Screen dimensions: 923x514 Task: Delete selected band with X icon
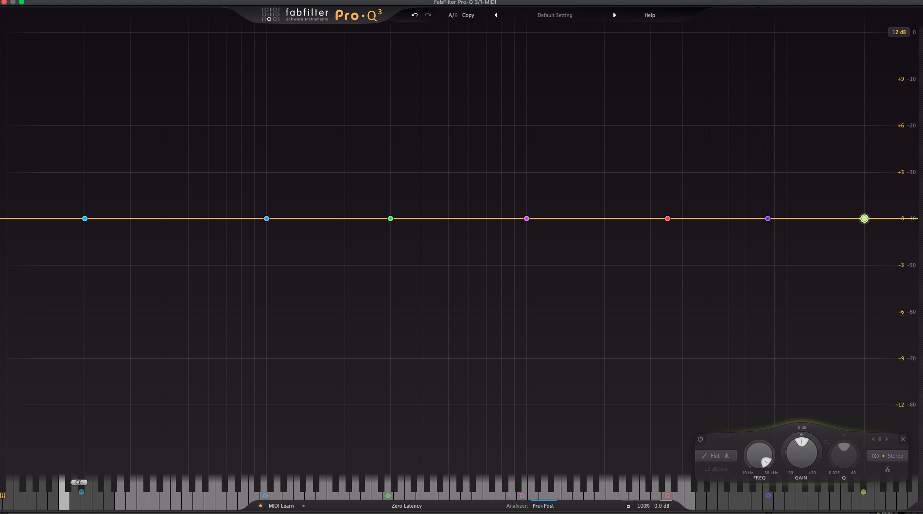tap(903, 439)
